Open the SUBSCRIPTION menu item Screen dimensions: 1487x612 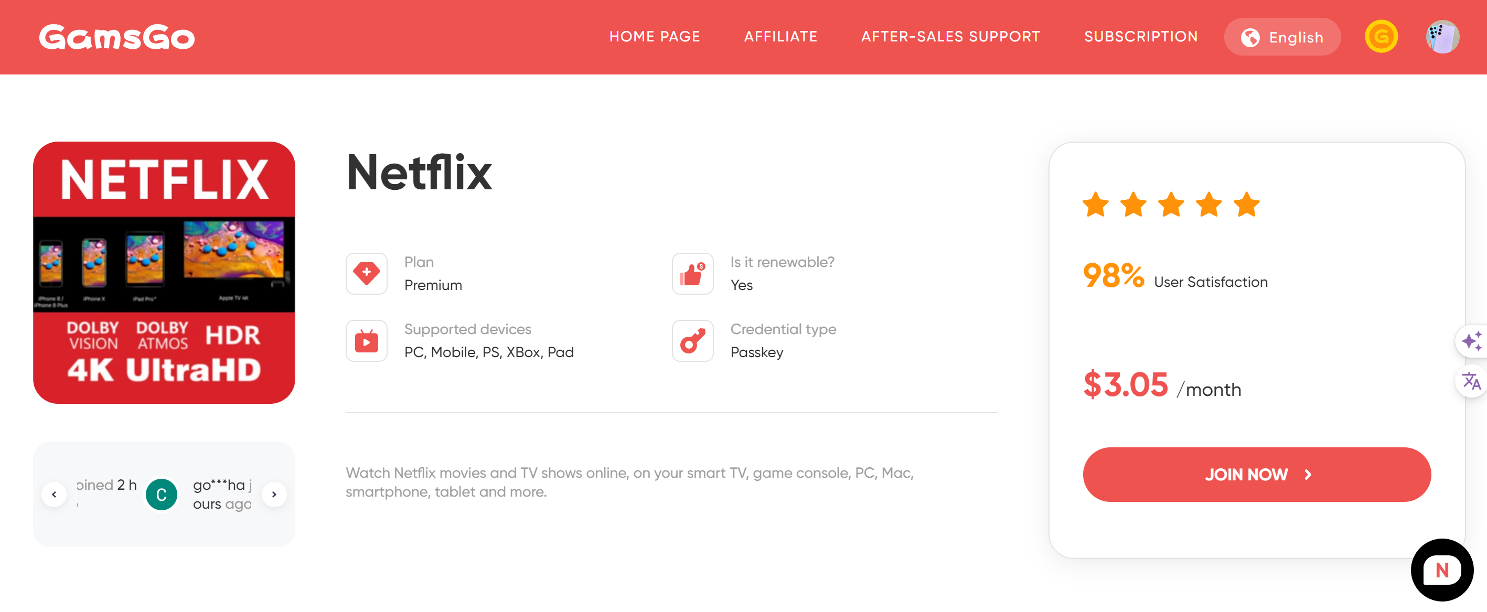pos(1141,37)
